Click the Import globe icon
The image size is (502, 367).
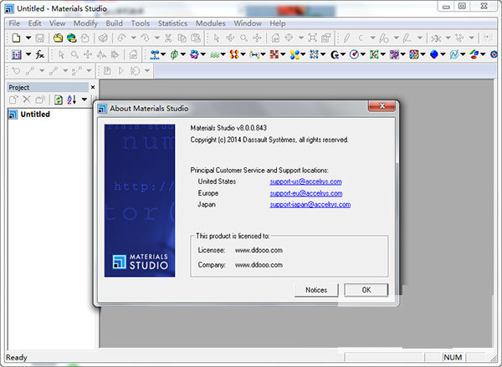(x=71, y=38)
